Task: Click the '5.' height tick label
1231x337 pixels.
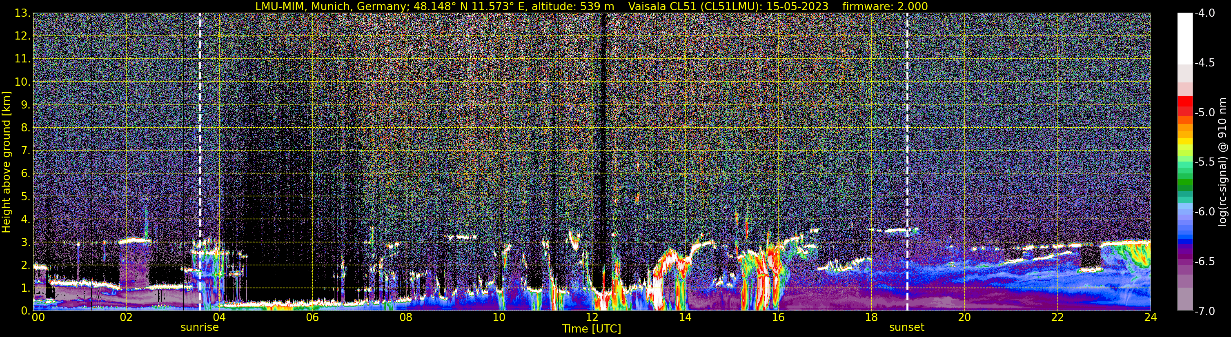Action: pyautogui.click(x=25, y=197)
